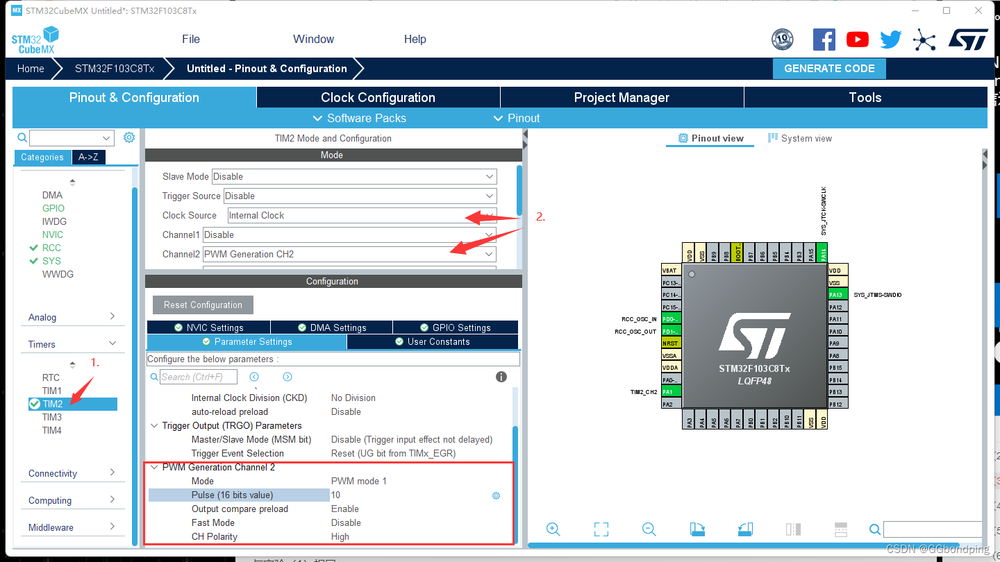The width and height of the screenshot is (1000, 562).
Task: Open the Clock Source dropdown
Action: [x=362, y=215]
